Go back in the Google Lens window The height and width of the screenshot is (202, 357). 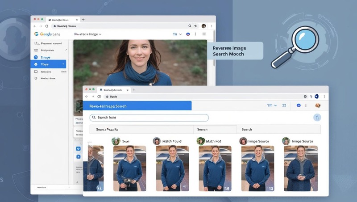35,26
